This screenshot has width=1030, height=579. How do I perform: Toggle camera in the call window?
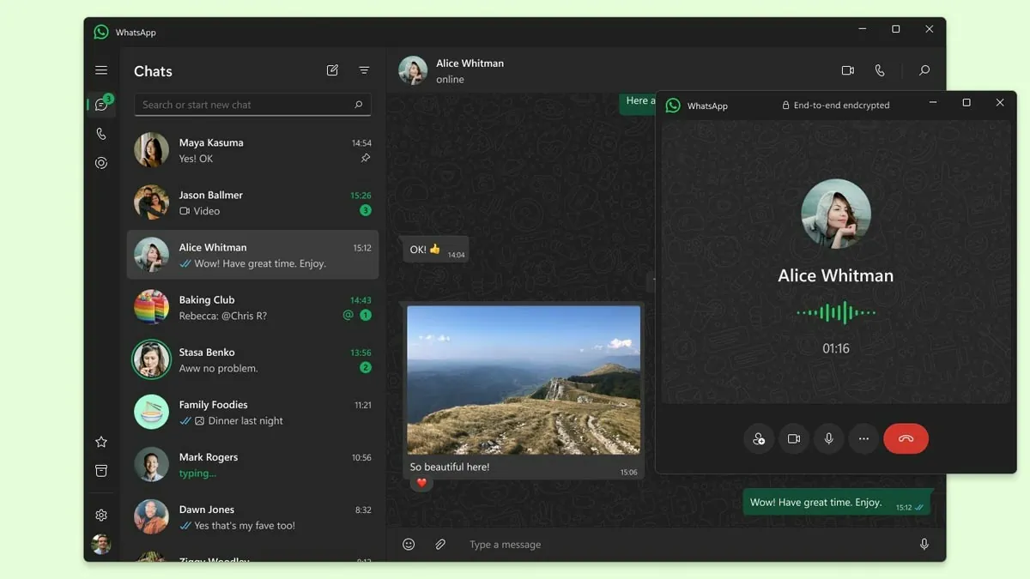coord(794,438)
